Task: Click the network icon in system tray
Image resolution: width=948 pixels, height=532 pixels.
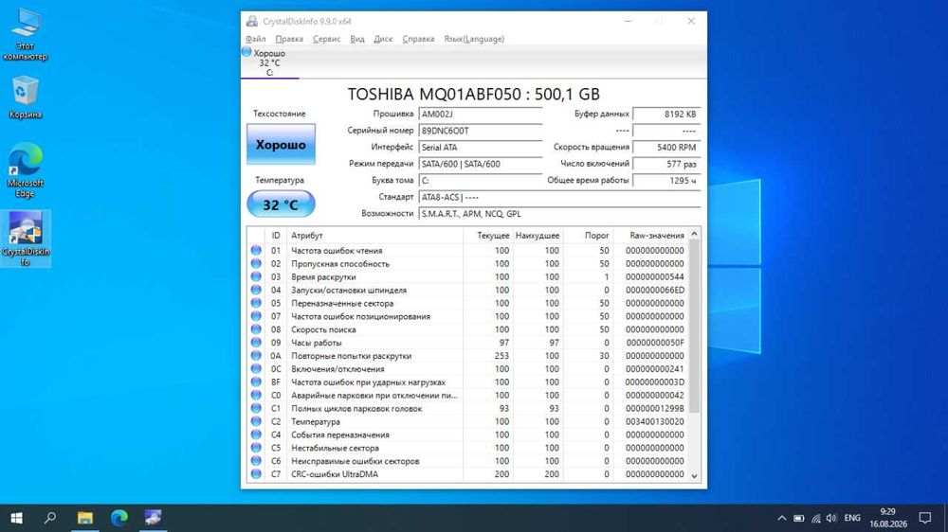Action: [815, 518]
